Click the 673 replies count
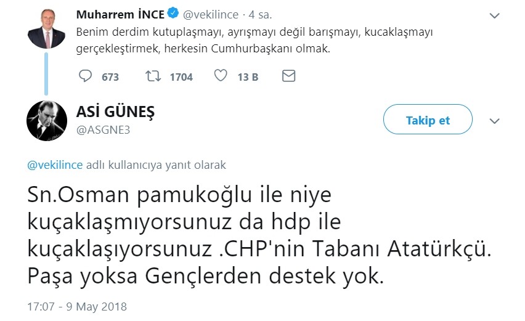The width and height of the screenshot is (525, 321). [x=110, y=77]
